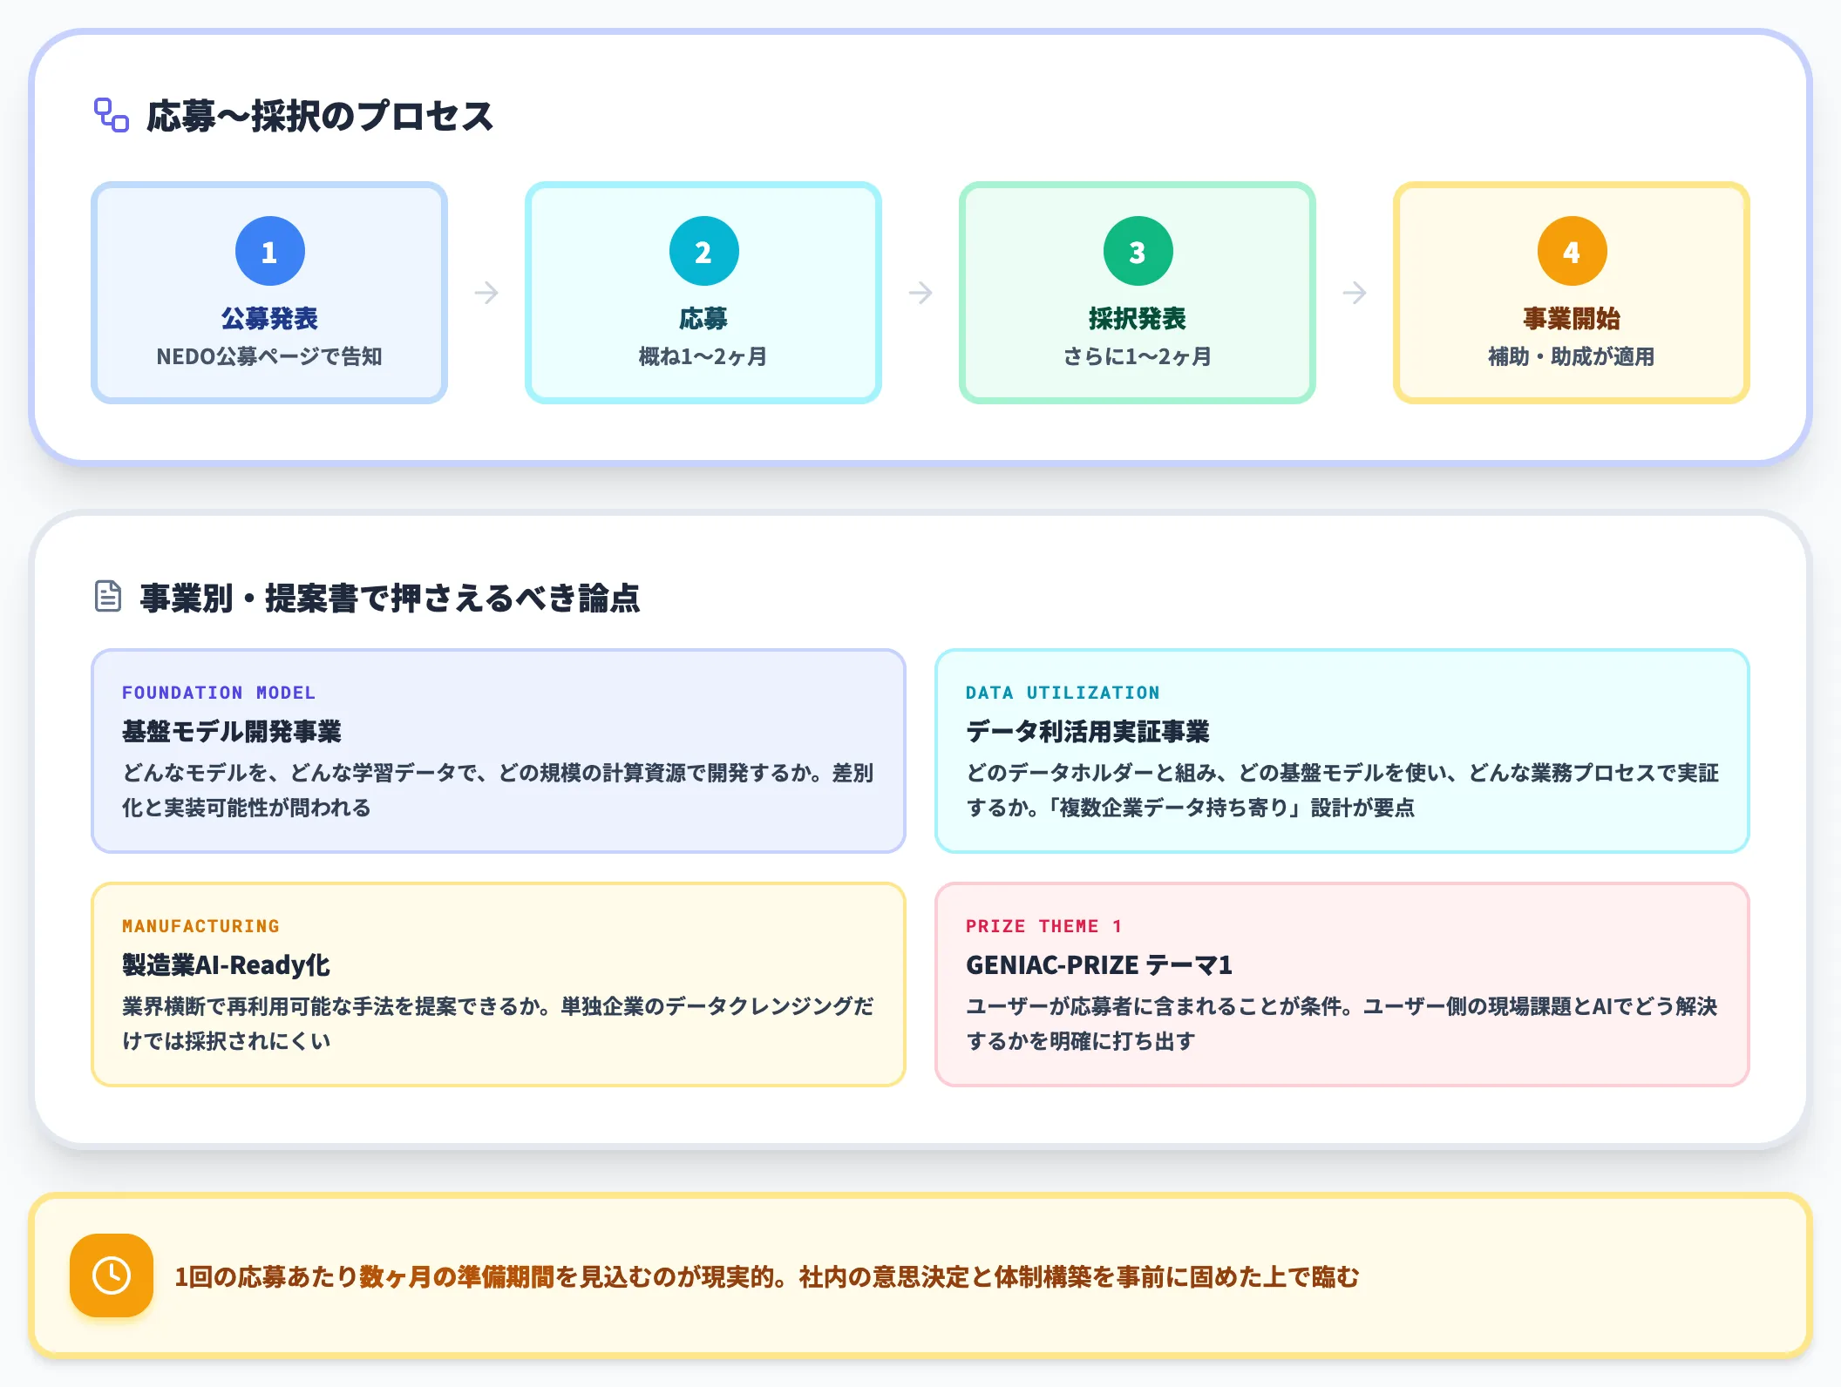Select the 採択発表 step title
This screenshot has height=1387, width=1841.
point(1138,319)
